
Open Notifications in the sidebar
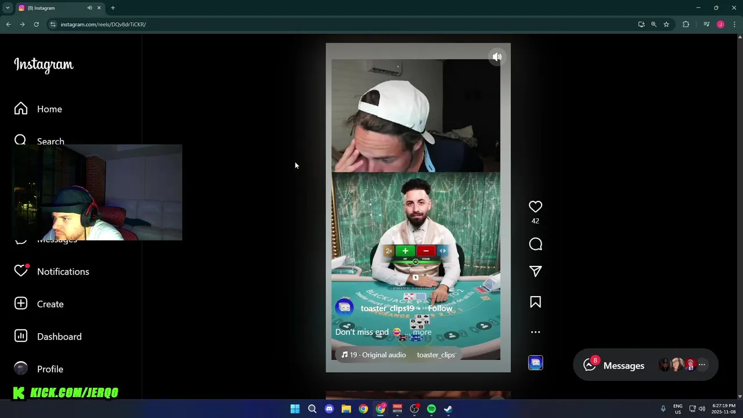coord(52,272)
